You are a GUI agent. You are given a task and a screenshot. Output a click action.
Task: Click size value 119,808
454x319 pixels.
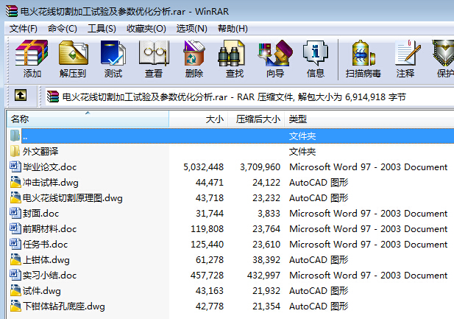(x=207, y=228)
